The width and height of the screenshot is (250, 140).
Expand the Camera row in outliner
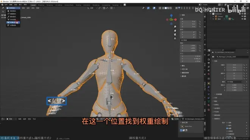pos(213,16)
